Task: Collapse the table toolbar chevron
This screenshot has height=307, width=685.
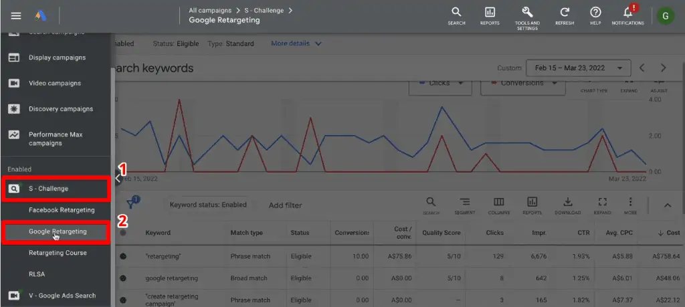Action: (668, 205)
